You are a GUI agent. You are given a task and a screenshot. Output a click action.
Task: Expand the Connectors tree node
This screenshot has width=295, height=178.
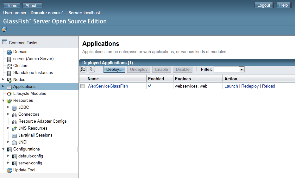point(8,114)
